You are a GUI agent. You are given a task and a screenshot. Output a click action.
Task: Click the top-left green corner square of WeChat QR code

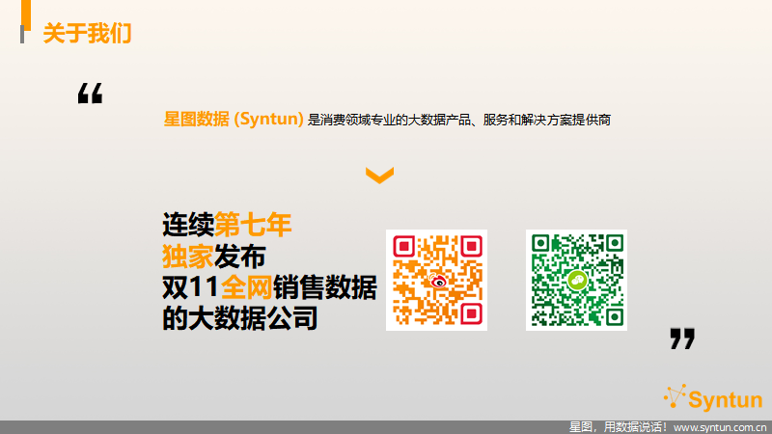click(x=541, y=245)
